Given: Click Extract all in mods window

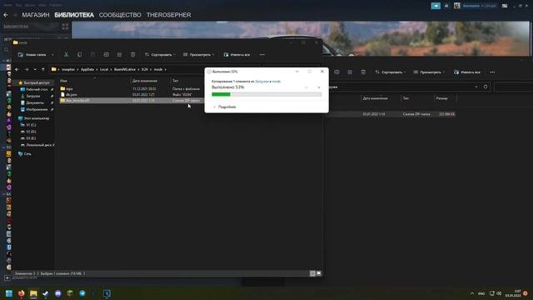Looking at the screenshot, I should click(237, 55).
